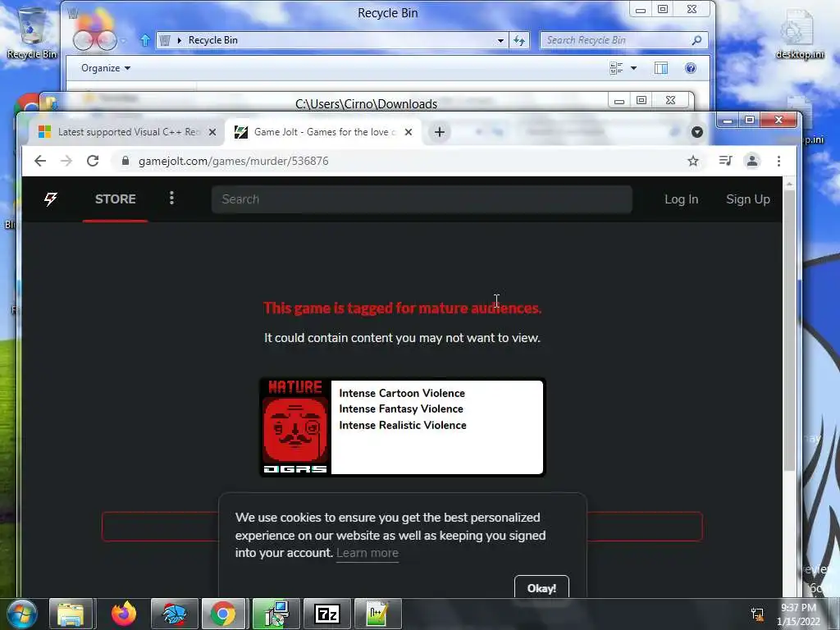Toggle preview pane in Recycle Bin window
This screenshot has height=630, width=840.
[661, 68]
